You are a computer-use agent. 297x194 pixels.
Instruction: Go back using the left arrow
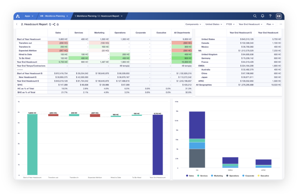pos(17,25)
